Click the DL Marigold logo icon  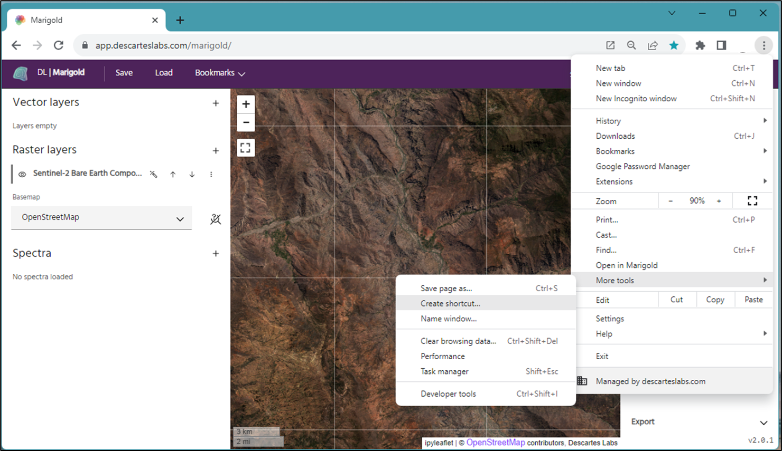pos(21,73)
